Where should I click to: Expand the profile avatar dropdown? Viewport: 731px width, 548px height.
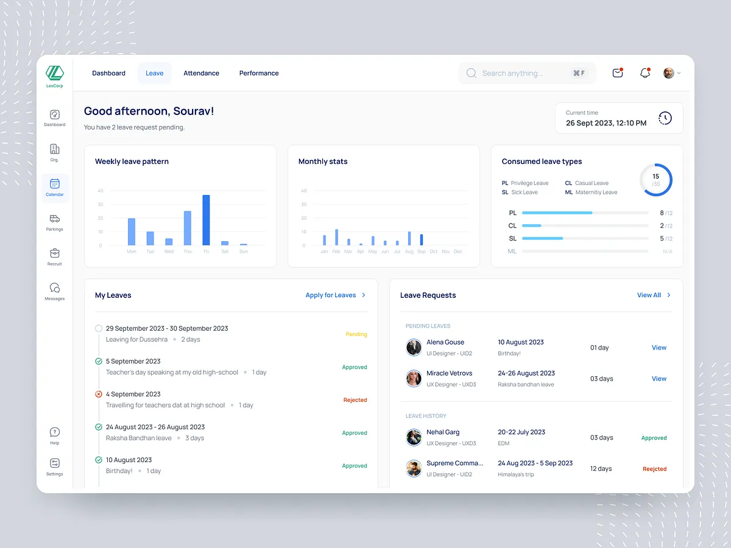[x=670, y=72]
